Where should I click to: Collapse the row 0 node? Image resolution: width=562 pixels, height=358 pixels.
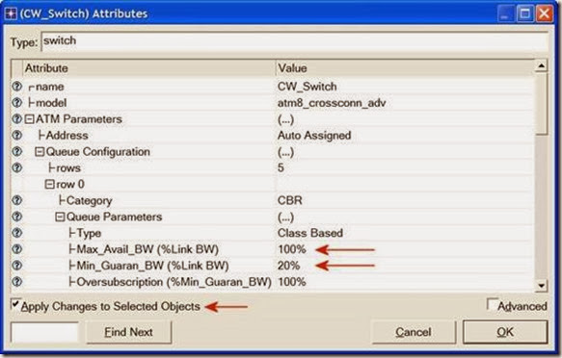49,184
